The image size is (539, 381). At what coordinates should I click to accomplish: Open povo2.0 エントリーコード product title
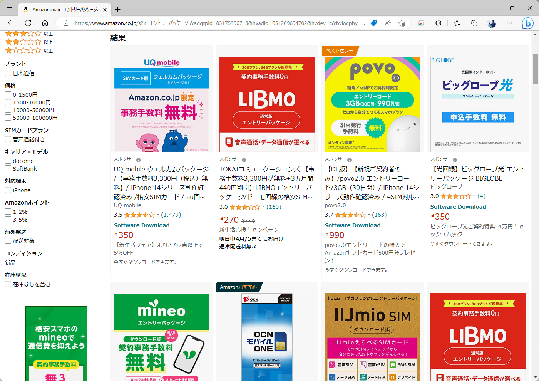(372, 183)
